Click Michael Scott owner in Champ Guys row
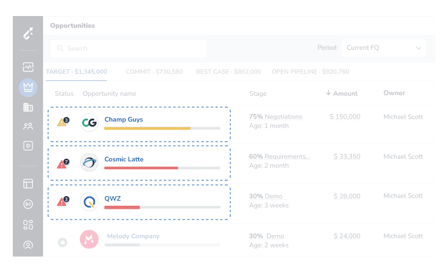This screenshot has height=273, width=448. pos(403,117)
